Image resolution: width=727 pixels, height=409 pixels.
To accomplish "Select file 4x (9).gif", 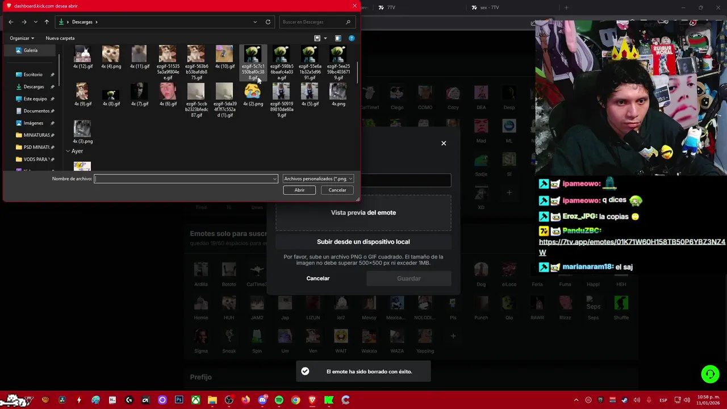I will pyautogui.click(x=83, y=95).
